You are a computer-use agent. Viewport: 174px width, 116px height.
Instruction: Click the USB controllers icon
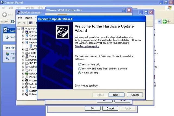[27, 94]
